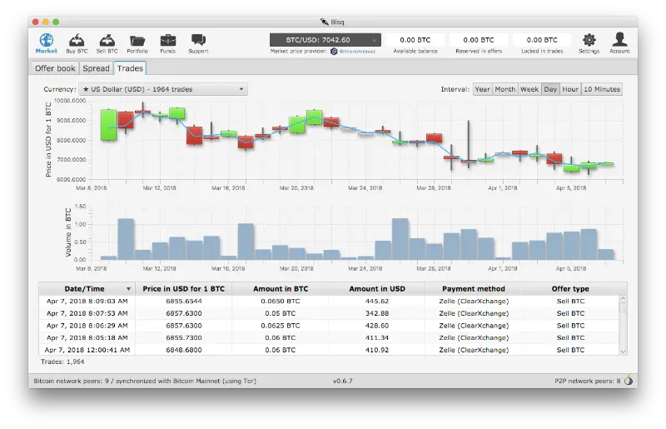Viewport: 666px width, 429px height.
Task: Click the BitcoinAverage provider logo
Action: pyautogui.click(x=353, y=52)
